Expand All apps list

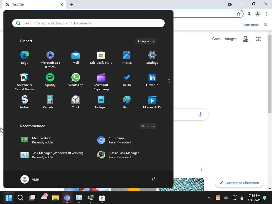point(146,41)
